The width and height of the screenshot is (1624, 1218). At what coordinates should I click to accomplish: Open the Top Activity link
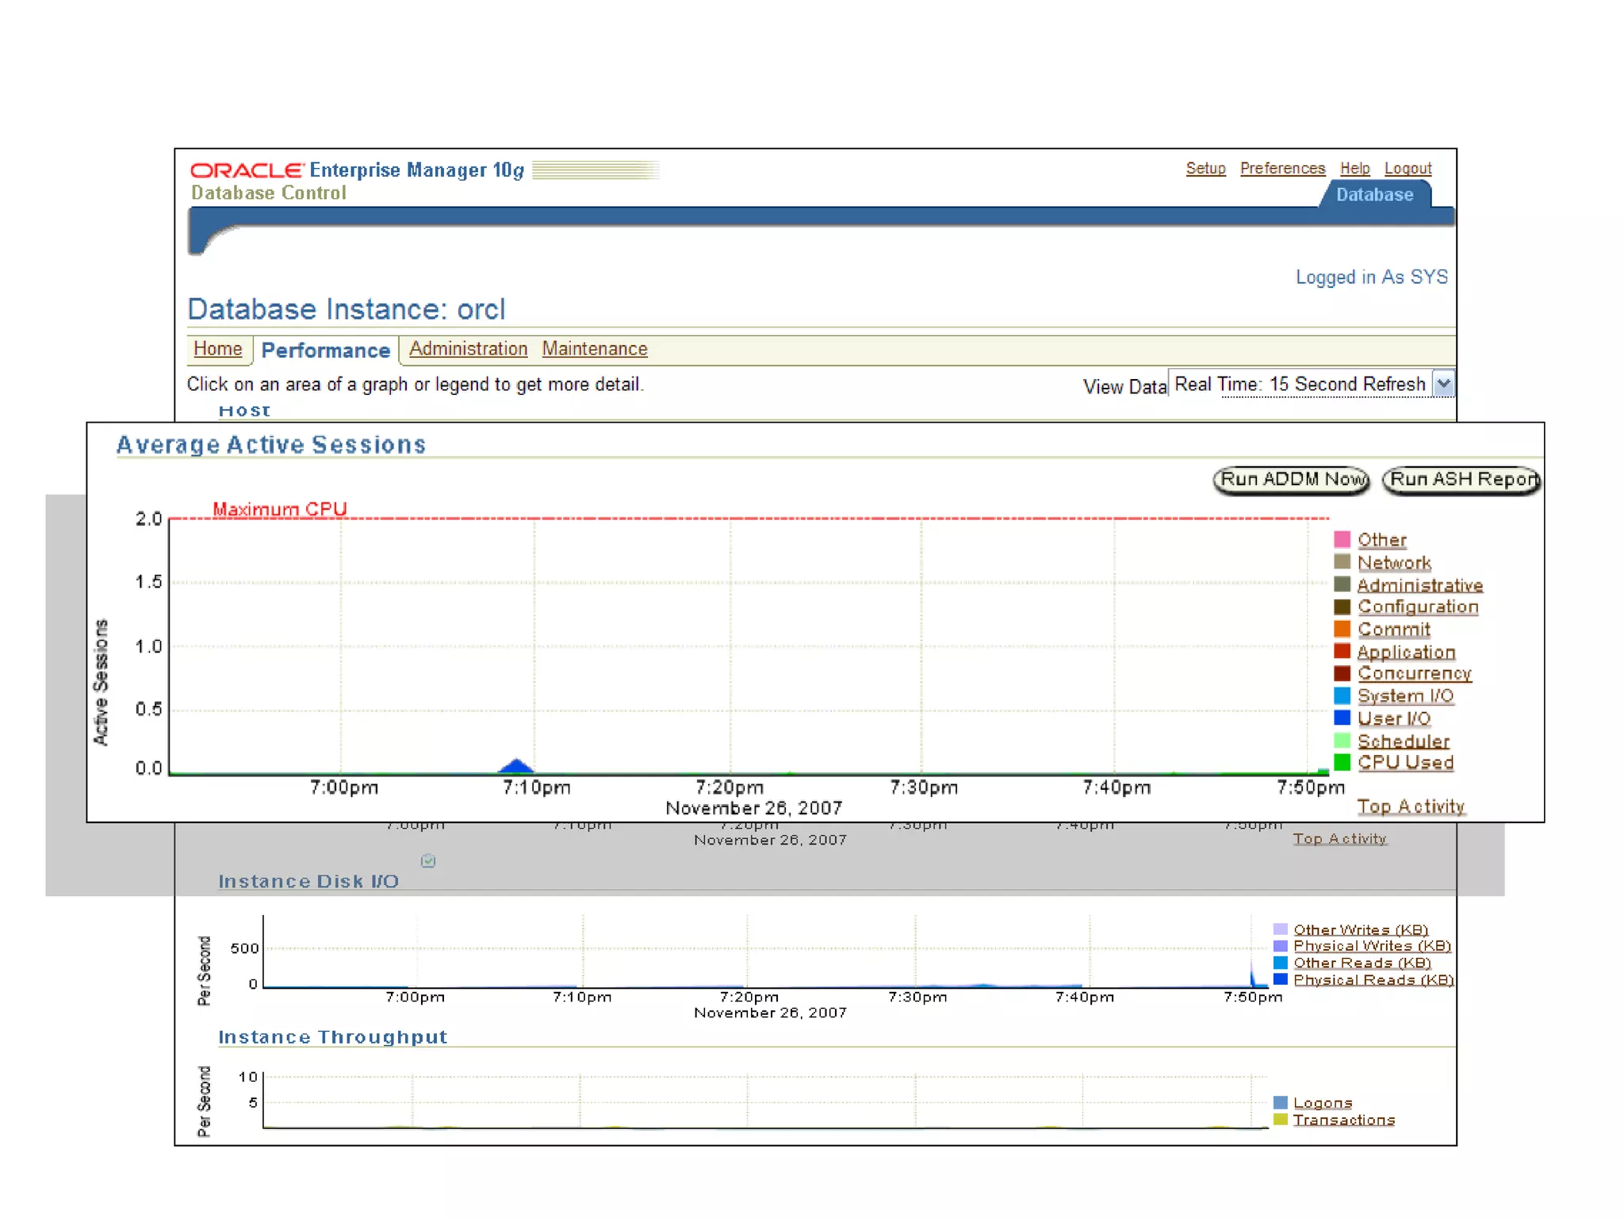click(x=1410, y=806)
